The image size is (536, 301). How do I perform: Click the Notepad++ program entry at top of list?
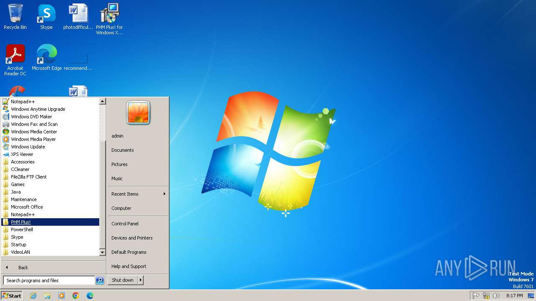50,102
